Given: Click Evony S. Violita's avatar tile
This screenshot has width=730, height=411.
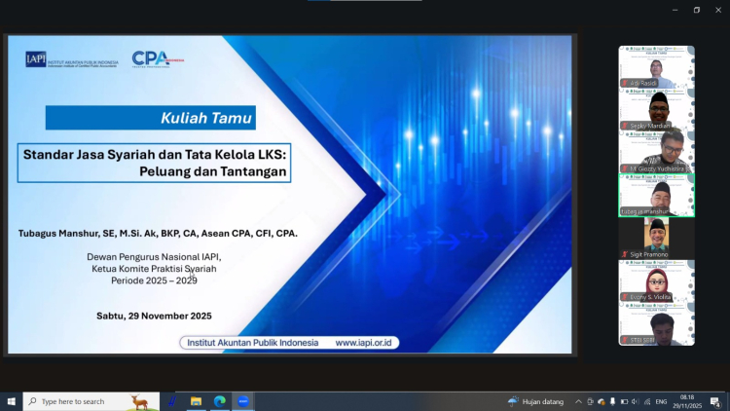Looking at the screenshot, I should pos(657,280).
